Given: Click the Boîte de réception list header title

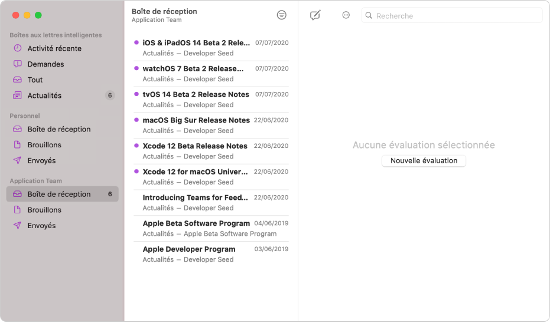Looking at the screenshot, I should [x=164, y=12].
